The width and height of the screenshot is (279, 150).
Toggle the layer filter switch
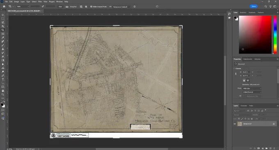point(265,110)
